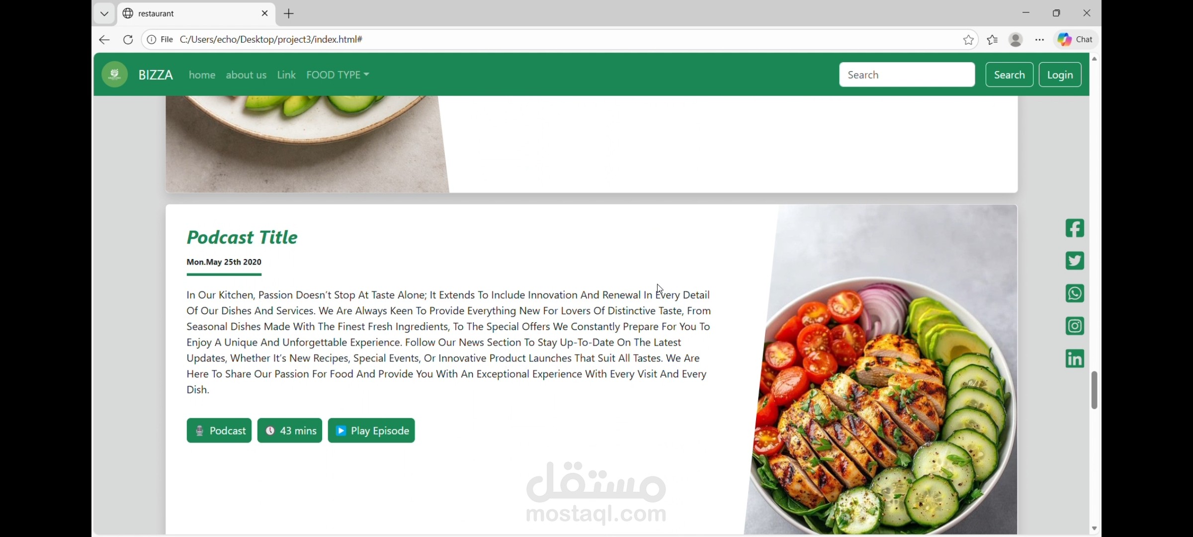
Task: Open the tab search chevron dropdown
Action: point(104,13)
